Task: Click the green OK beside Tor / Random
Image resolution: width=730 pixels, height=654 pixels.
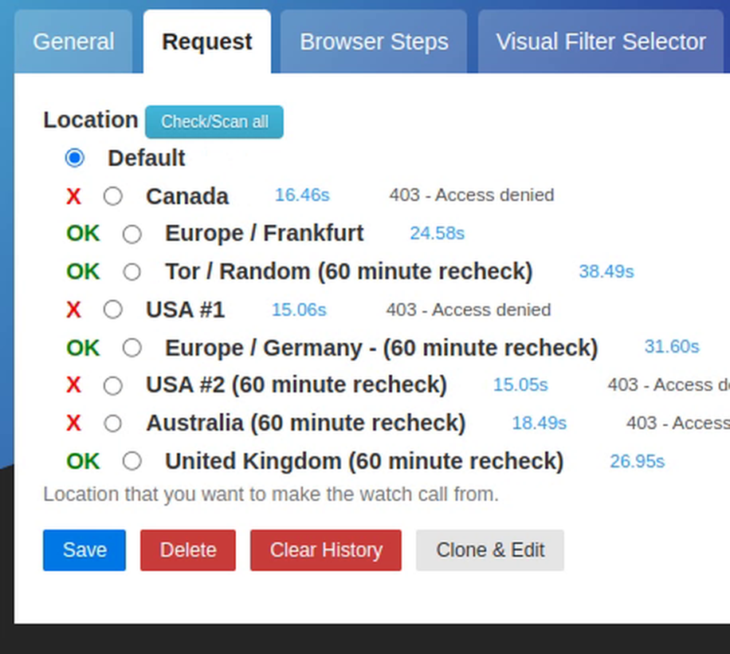Action: 84,271
